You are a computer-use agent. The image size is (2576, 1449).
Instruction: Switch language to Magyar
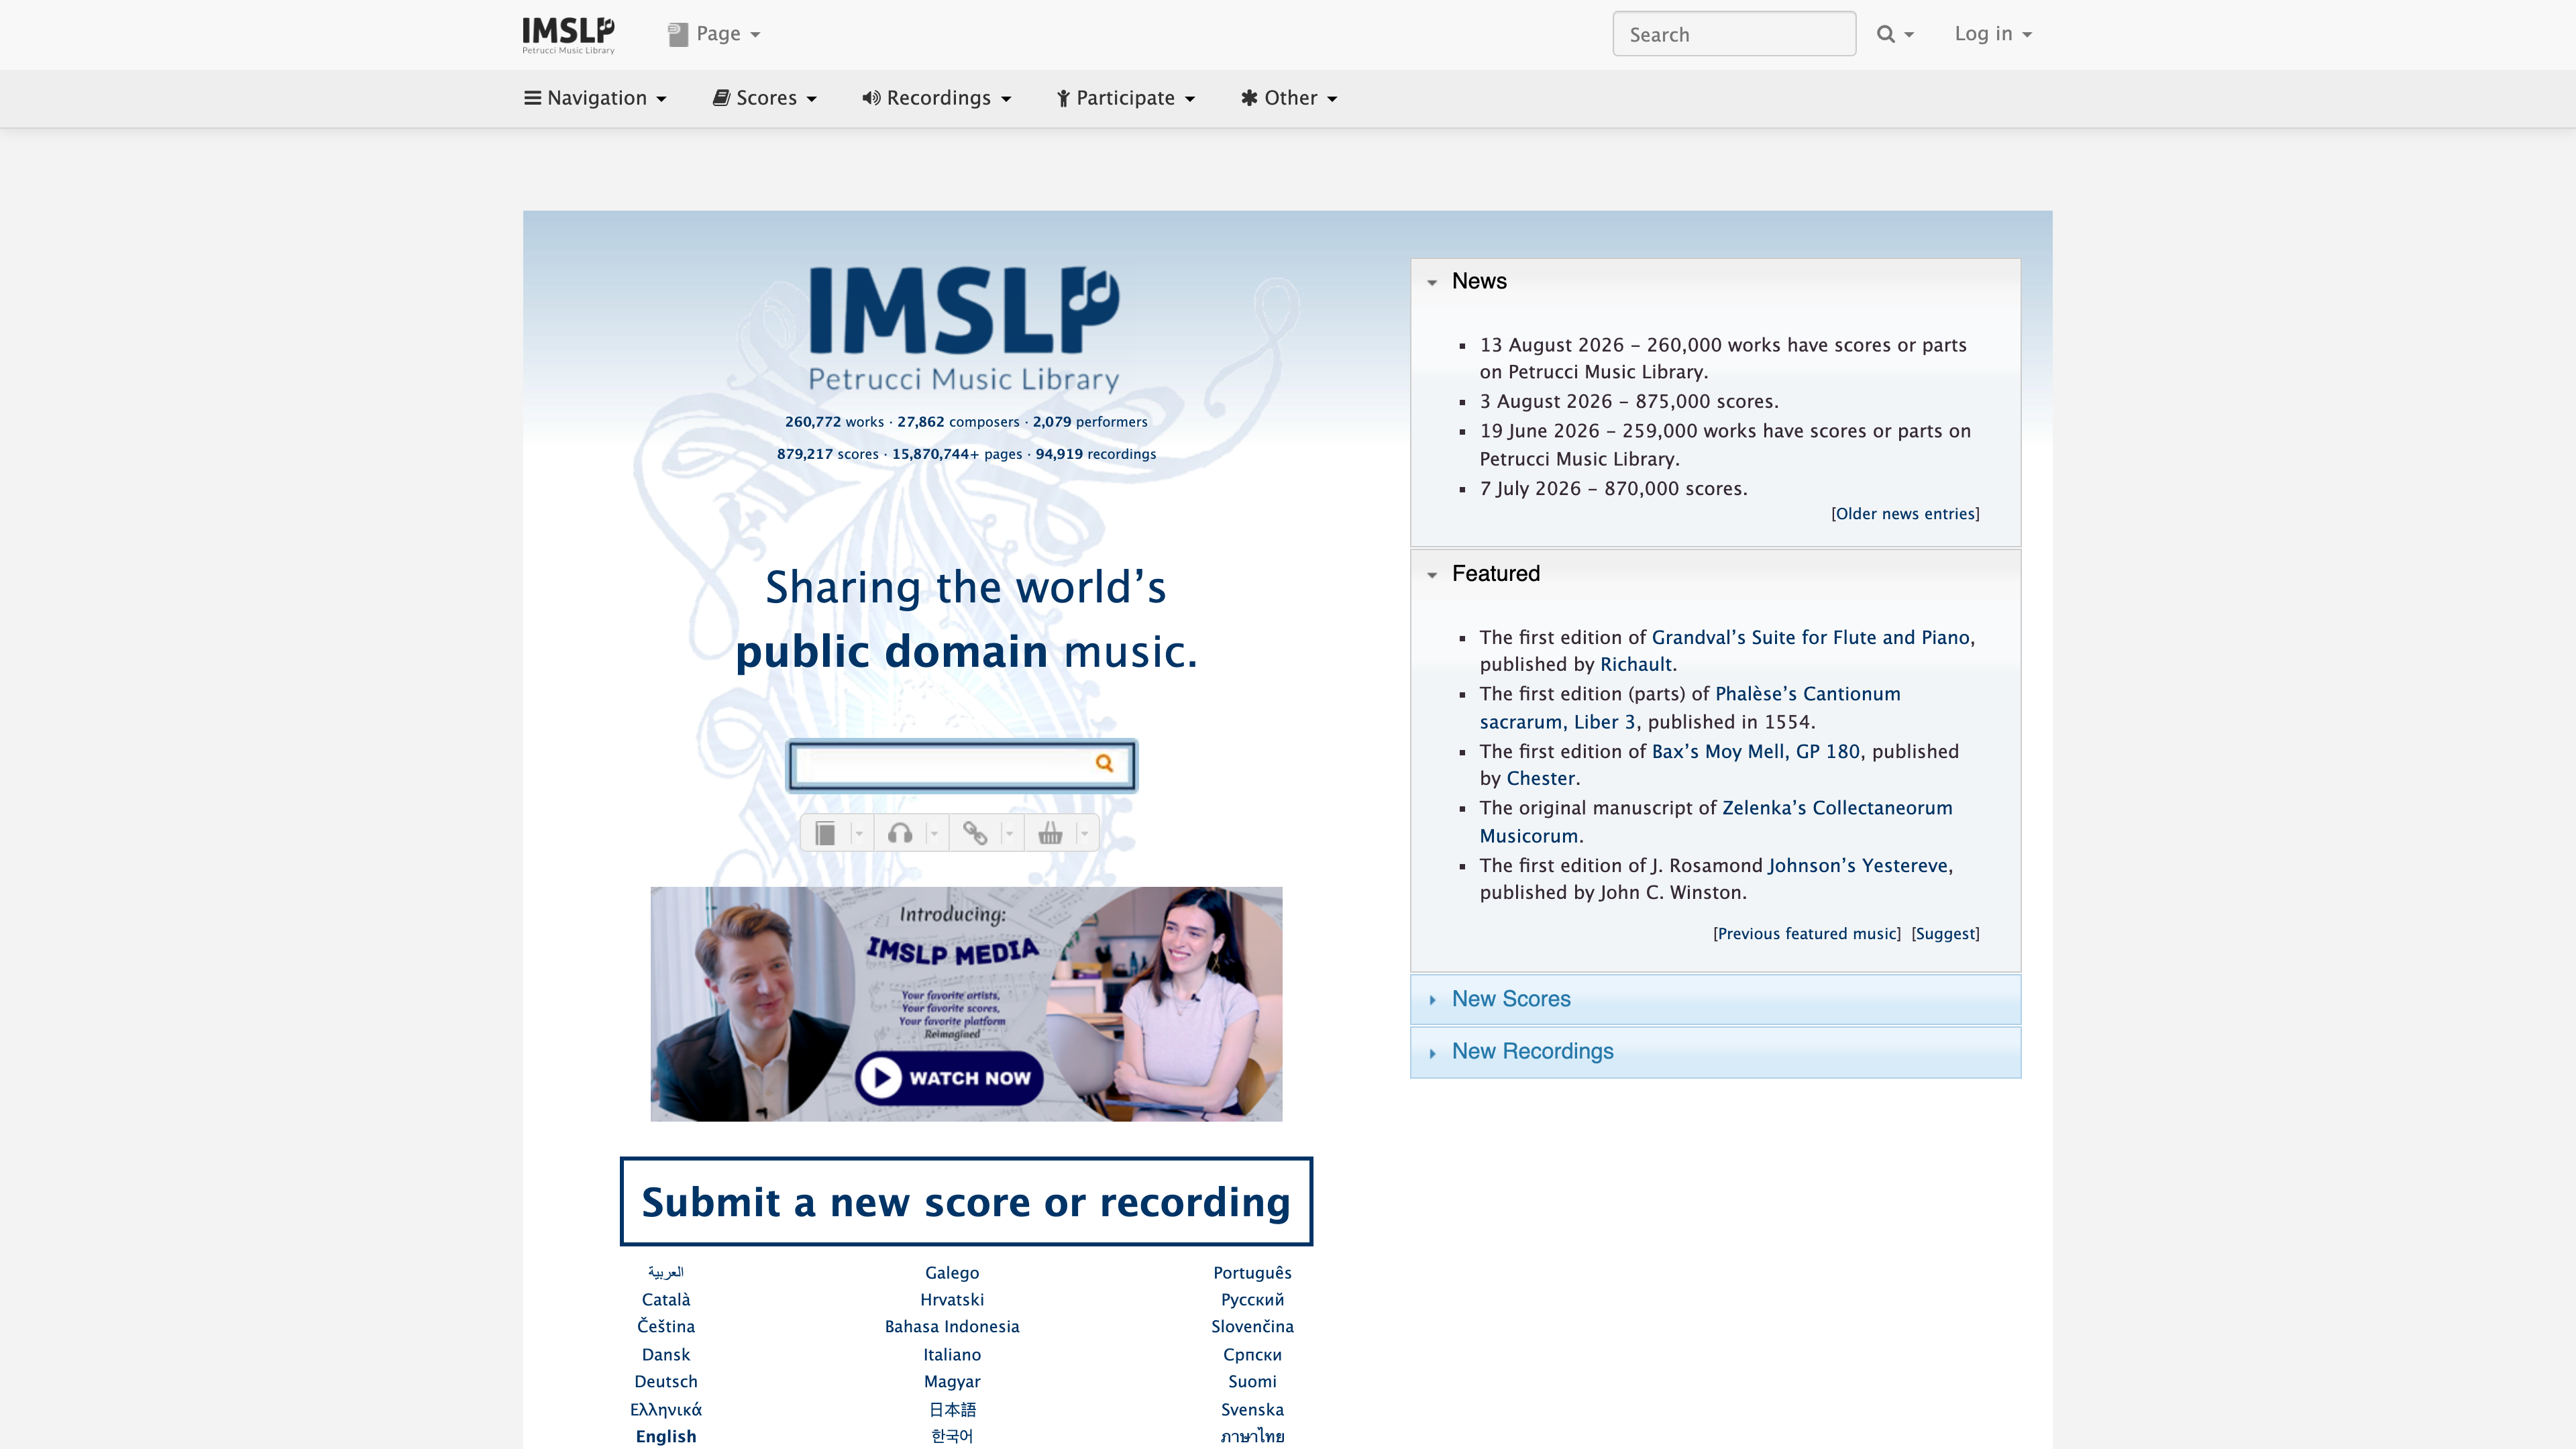pos(952,1382)
